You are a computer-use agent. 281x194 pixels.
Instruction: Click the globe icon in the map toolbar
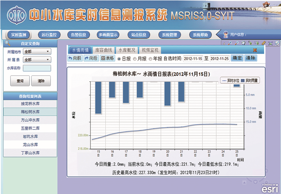[277, 43]
